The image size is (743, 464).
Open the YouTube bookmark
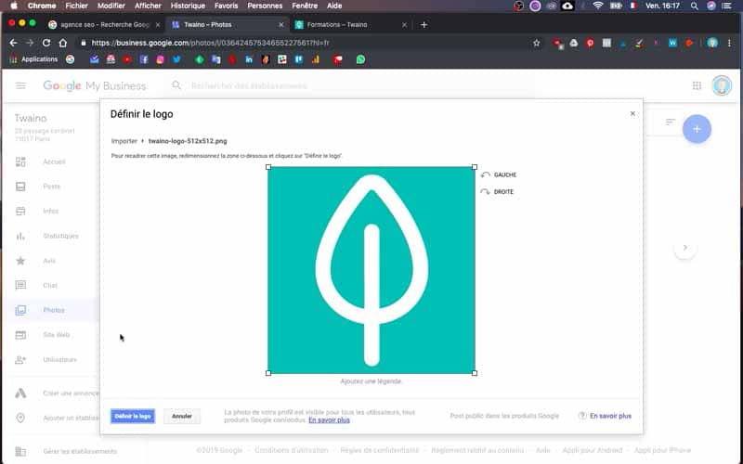(127, 59)
